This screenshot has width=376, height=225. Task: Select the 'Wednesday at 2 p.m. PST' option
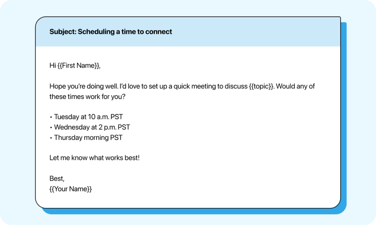[x=92, y=128]
